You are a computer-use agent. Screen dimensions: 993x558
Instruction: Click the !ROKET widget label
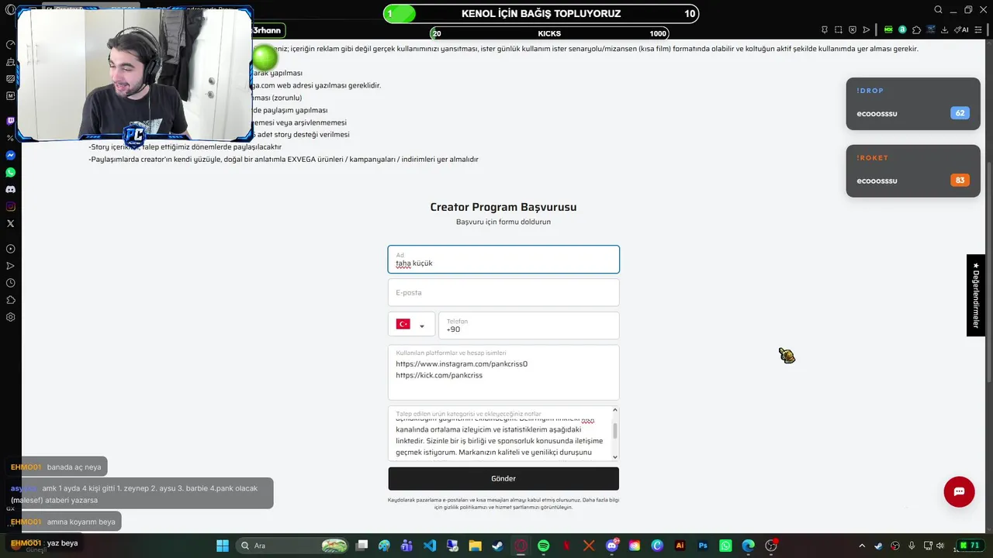(873, 157)
